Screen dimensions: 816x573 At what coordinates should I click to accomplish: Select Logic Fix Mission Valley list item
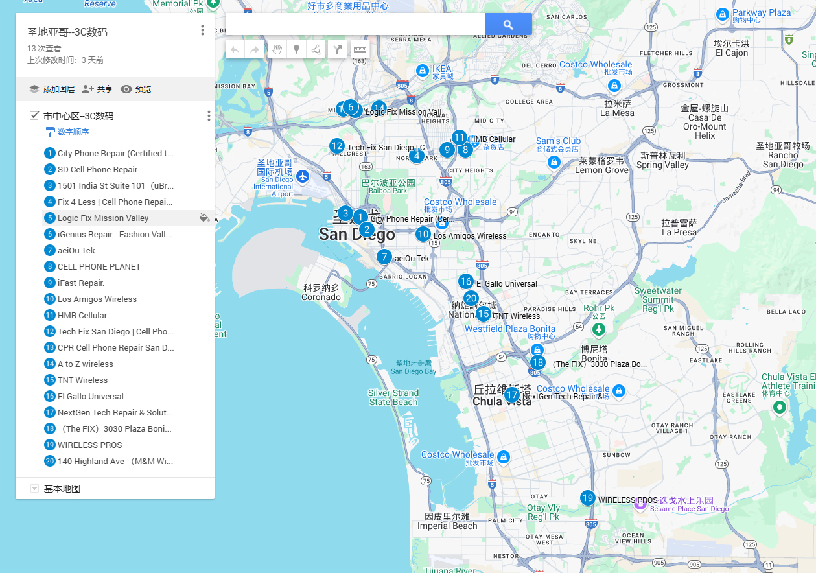click(x=103, y=218)
